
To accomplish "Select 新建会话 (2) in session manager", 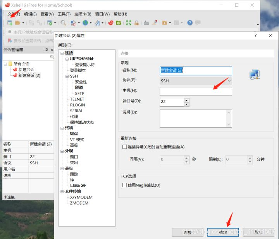I will tap(29, 75).
